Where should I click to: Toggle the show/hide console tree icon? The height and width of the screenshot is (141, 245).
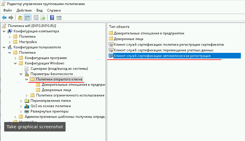tap(27, 18)
